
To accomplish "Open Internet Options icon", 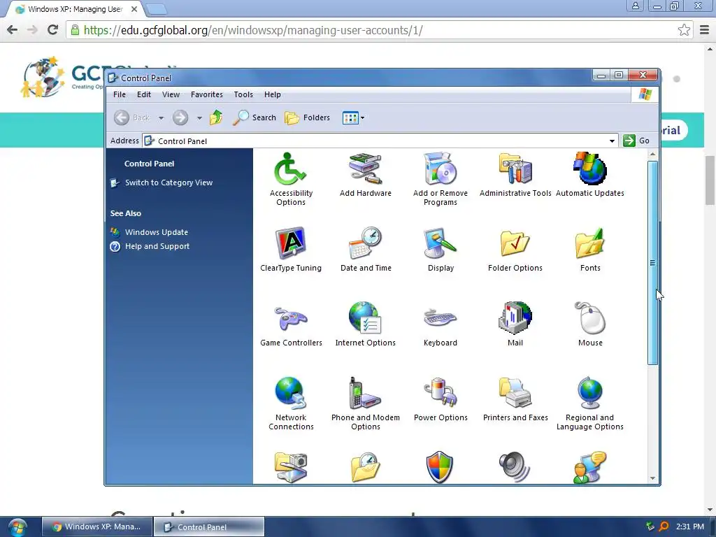I will click(365, 324).
